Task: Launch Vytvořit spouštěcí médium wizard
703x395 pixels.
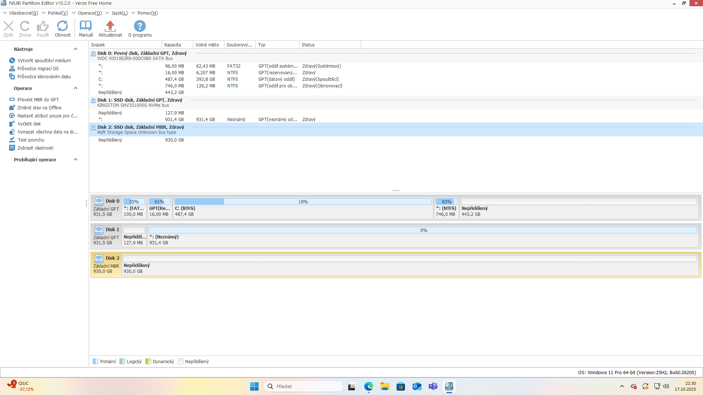Action: point(44,61)
